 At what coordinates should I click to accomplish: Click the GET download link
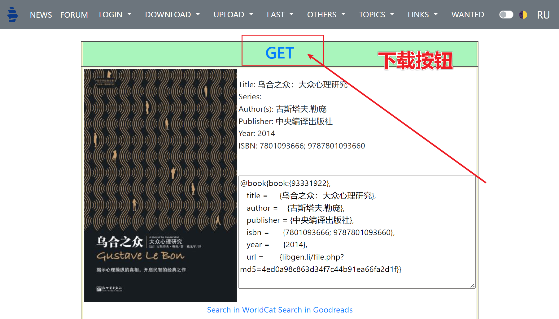[280, 53]
